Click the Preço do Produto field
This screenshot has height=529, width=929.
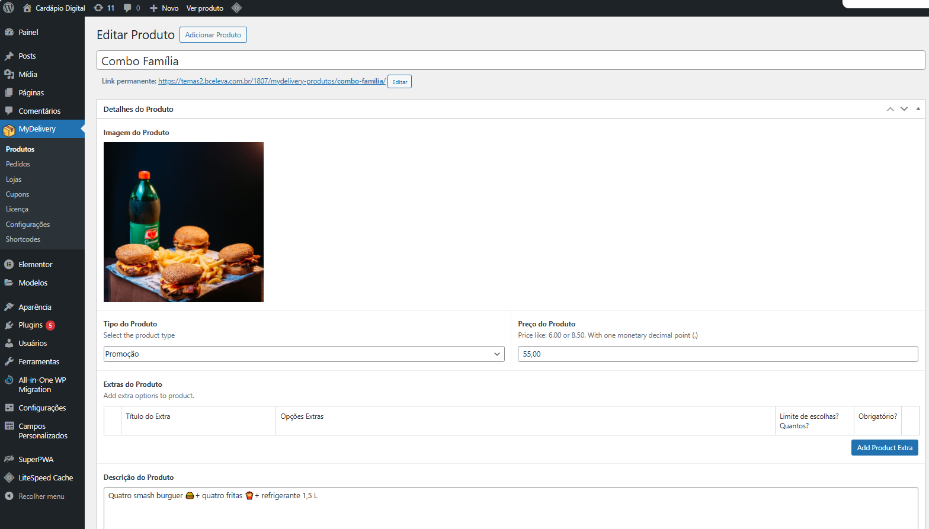pyautogui.click(x=717, y=354)
